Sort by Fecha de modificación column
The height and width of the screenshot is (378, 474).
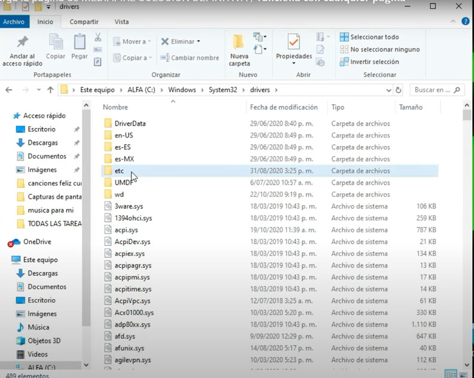tap(284, 107)
